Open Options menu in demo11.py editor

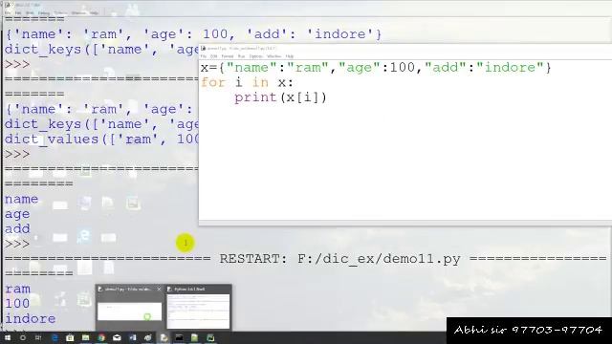255,56
